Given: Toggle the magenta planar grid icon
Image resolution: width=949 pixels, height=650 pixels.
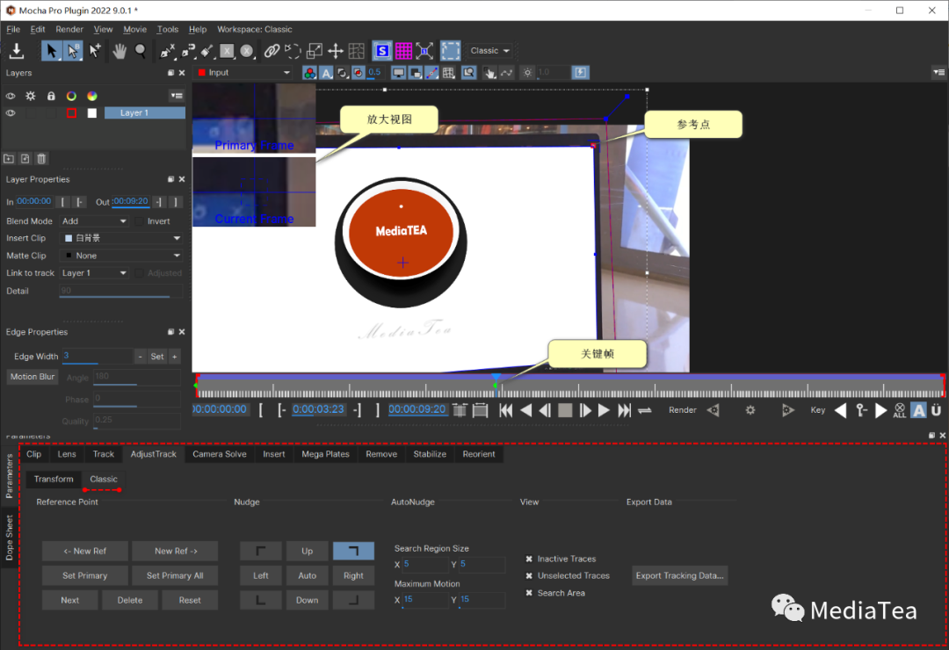Looking at the screenshot, I should [403, 51].
